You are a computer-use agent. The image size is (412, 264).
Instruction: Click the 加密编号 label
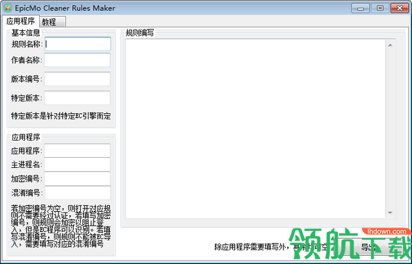[x=27, y=179]
